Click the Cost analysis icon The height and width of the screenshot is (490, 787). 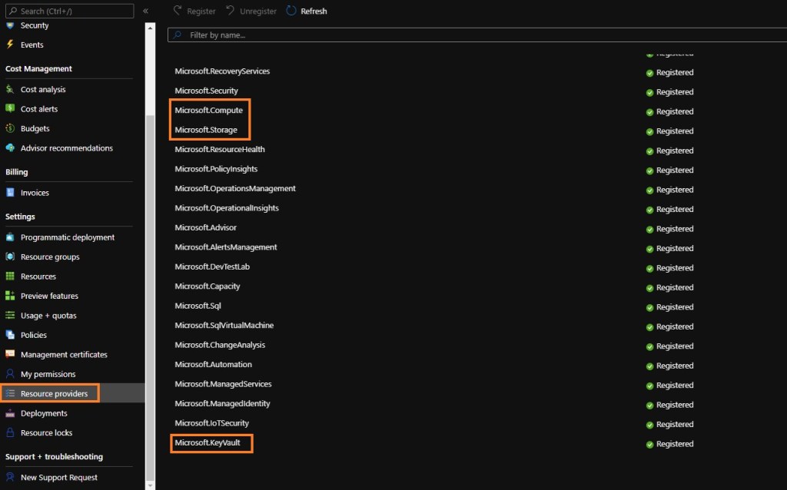coord(10,89)
